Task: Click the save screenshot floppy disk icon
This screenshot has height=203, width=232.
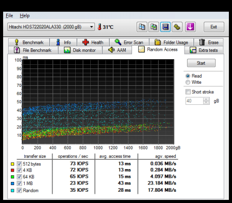Action: pos(165,27)
